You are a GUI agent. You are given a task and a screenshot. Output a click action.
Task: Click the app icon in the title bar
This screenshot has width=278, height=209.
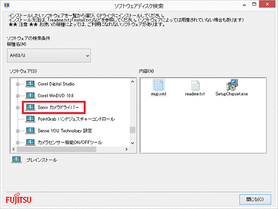pos(7,5)
